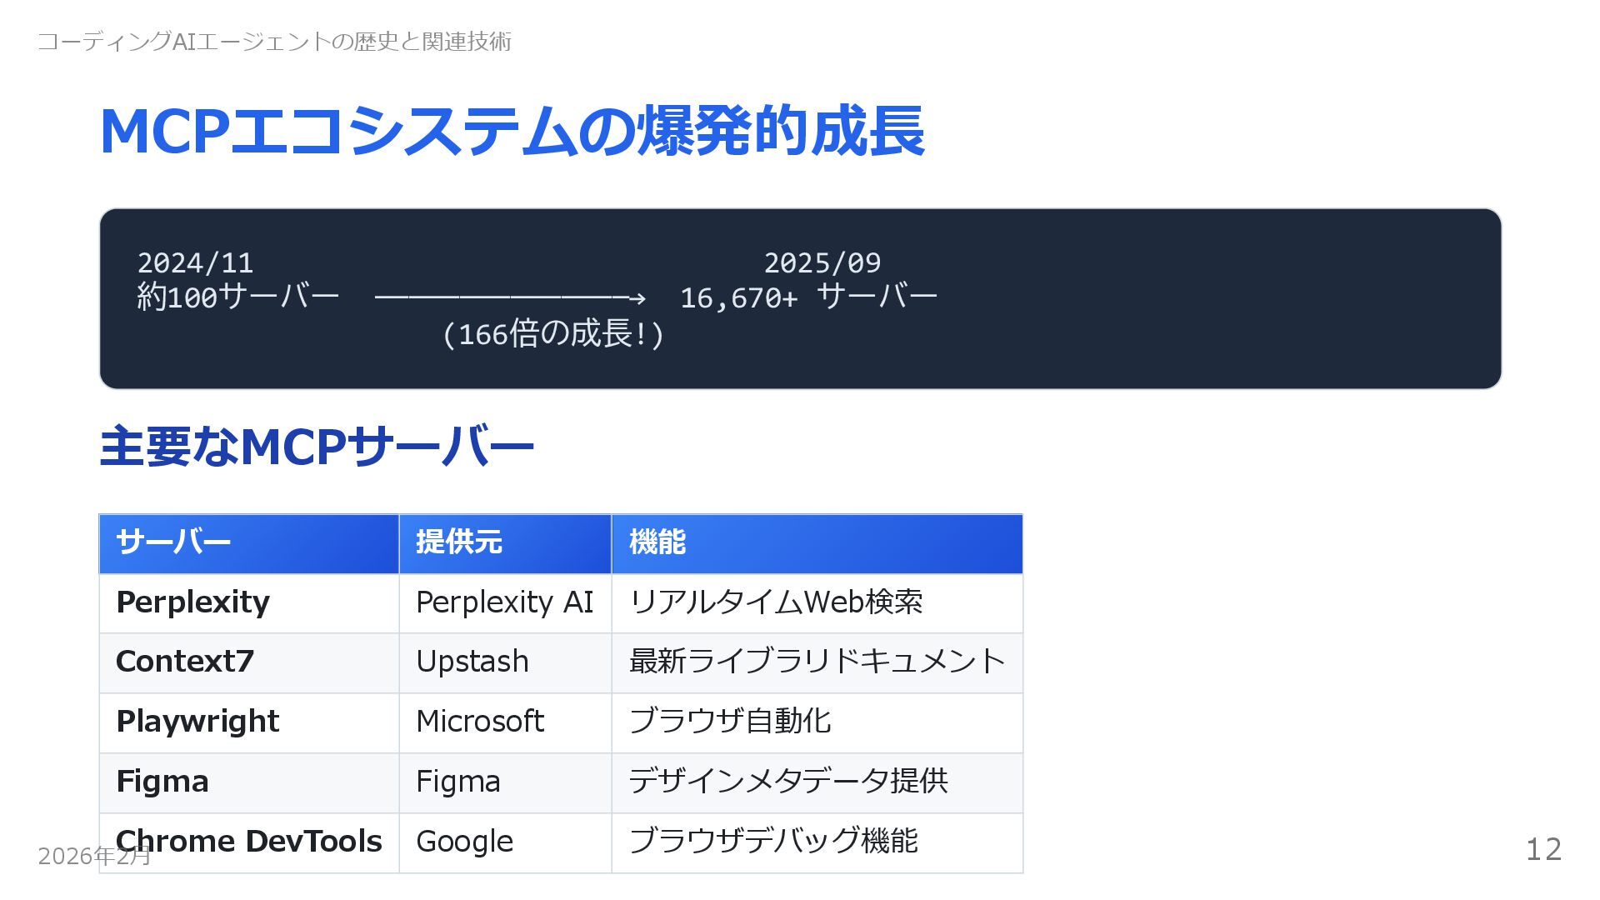Click the 主要なMCPサーバー subheading
1600x900 pixels.
click(317, 447)
